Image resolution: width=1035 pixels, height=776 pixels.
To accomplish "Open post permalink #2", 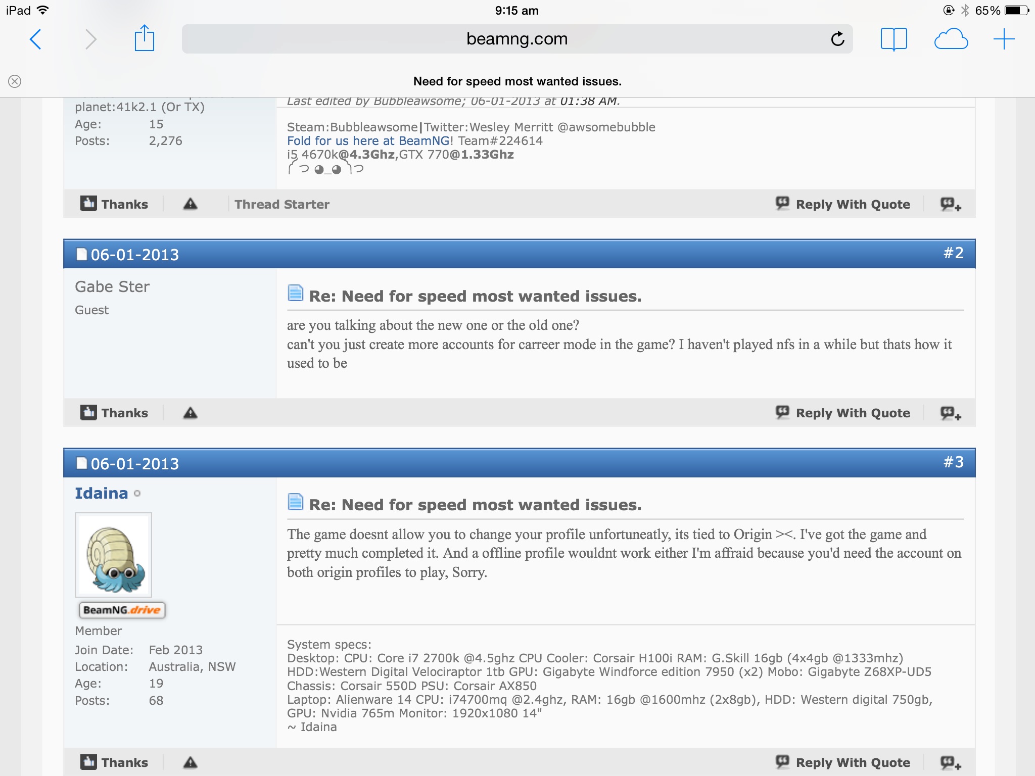I will [954, 253].
